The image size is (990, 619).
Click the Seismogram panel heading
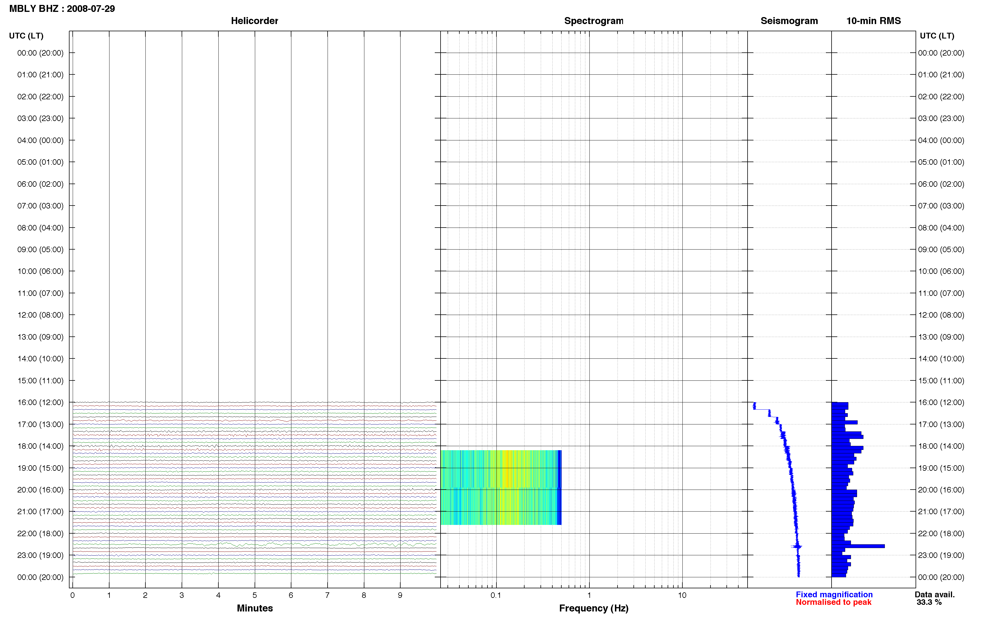(789, 21)
